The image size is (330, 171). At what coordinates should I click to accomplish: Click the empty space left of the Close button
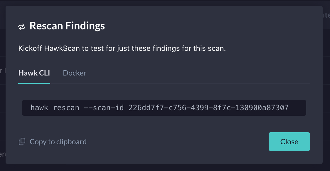point(177,142)
